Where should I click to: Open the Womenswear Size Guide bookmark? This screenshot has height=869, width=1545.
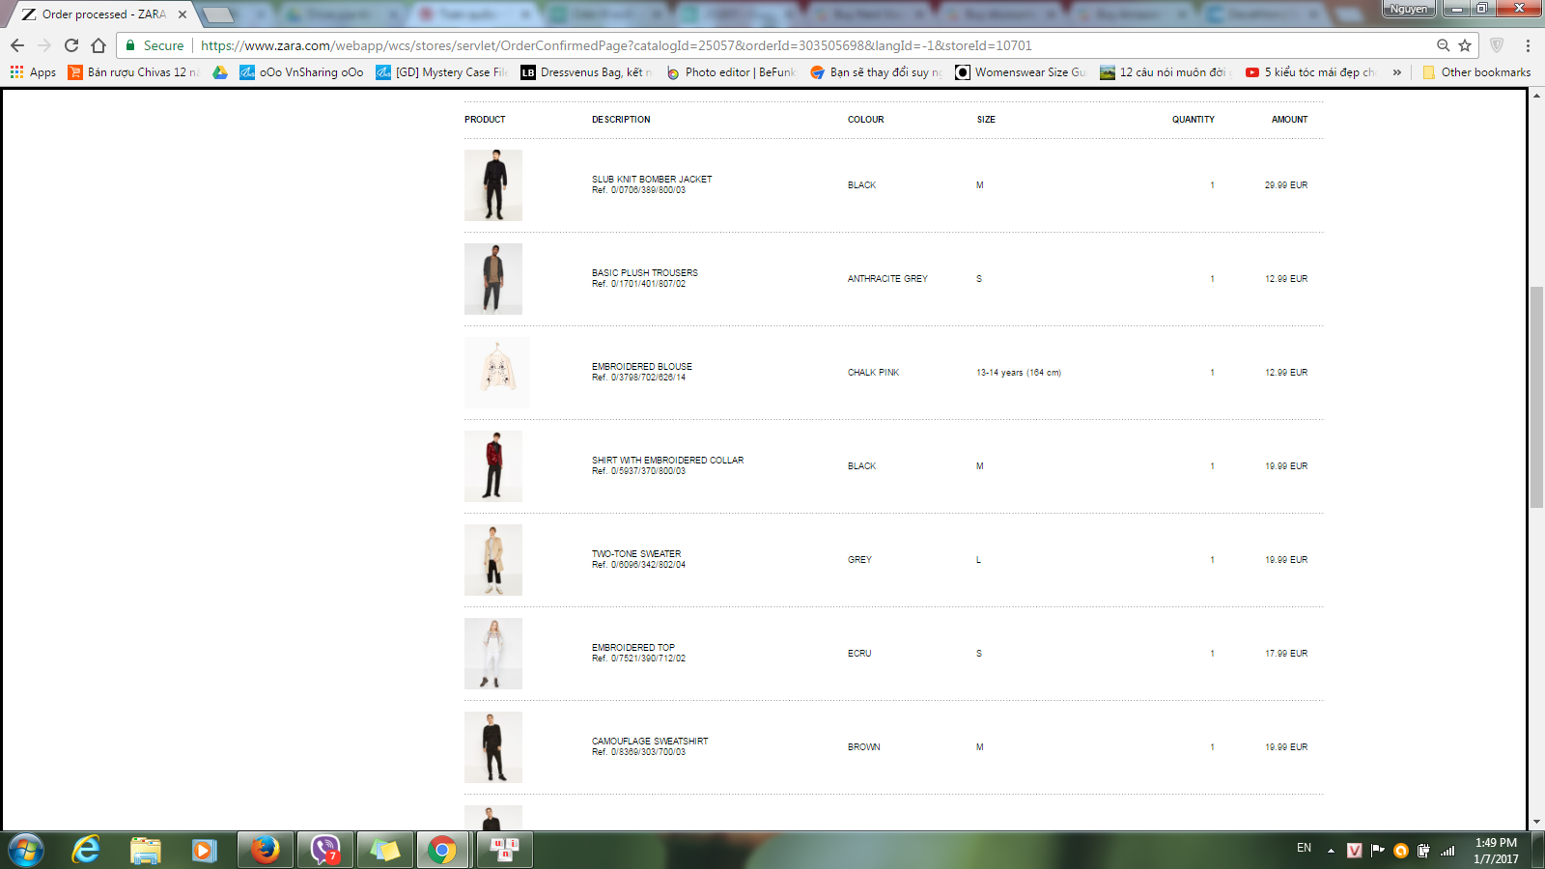1021,72
